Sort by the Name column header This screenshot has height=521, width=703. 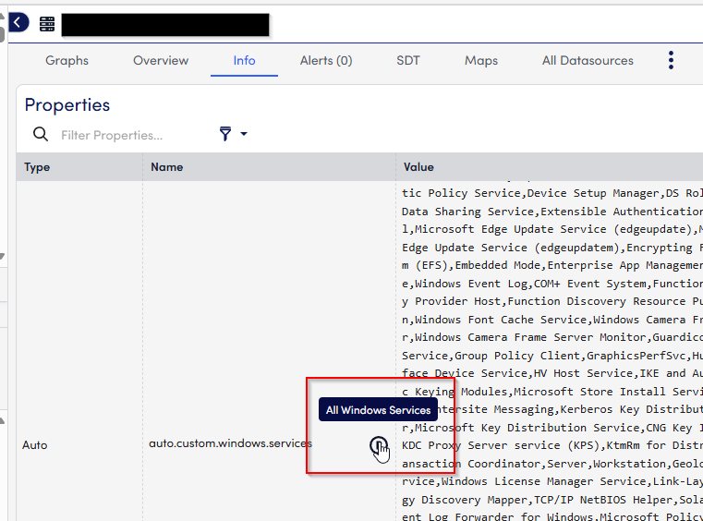click(167, 167)
